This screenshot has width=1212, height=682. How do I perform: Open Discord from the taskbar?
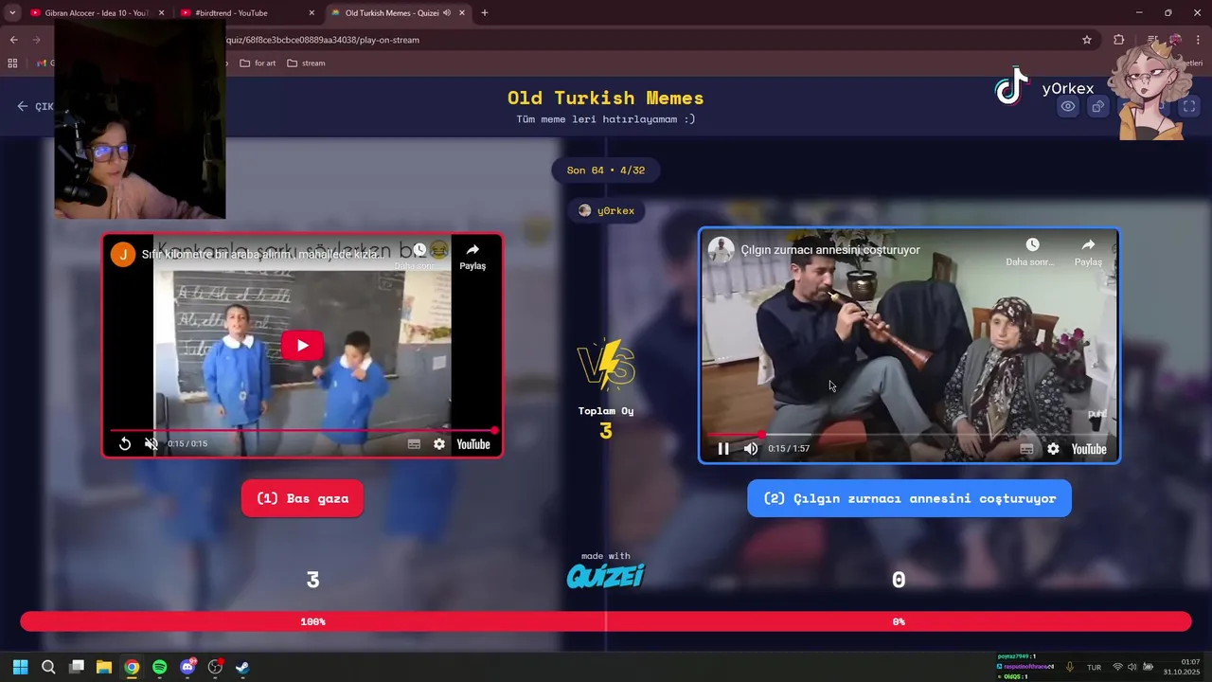(x=187, y=667)
